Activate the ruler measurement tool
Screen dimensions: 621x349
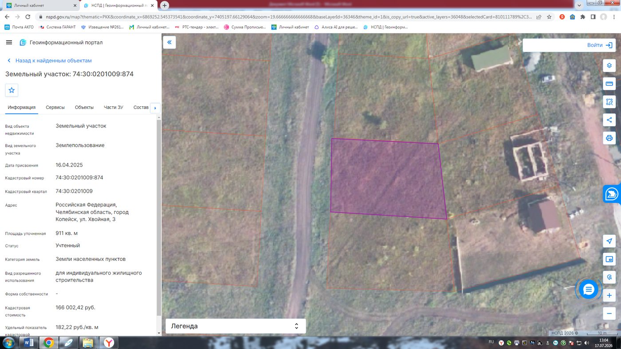609,84
